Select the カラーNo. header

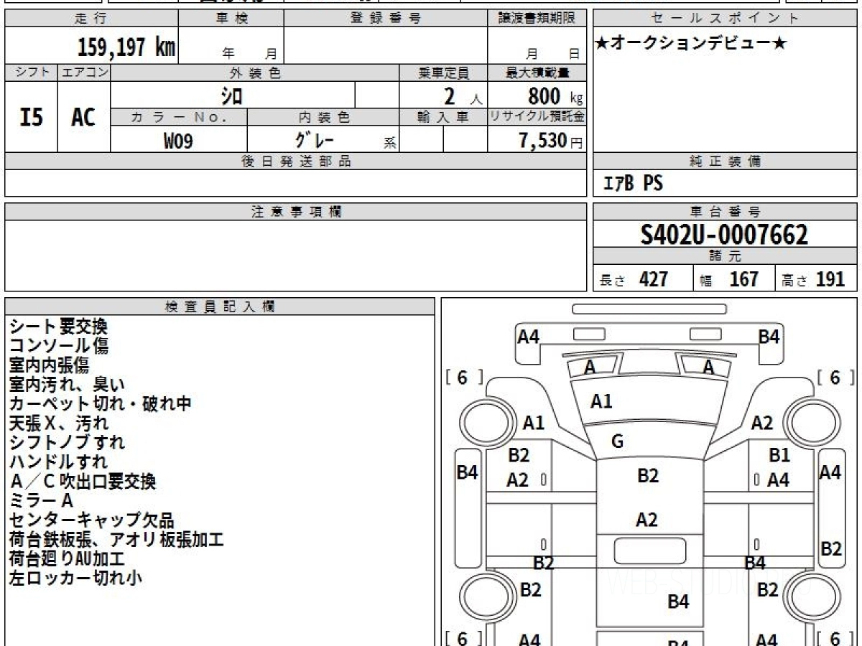click(x=178, y=117)
